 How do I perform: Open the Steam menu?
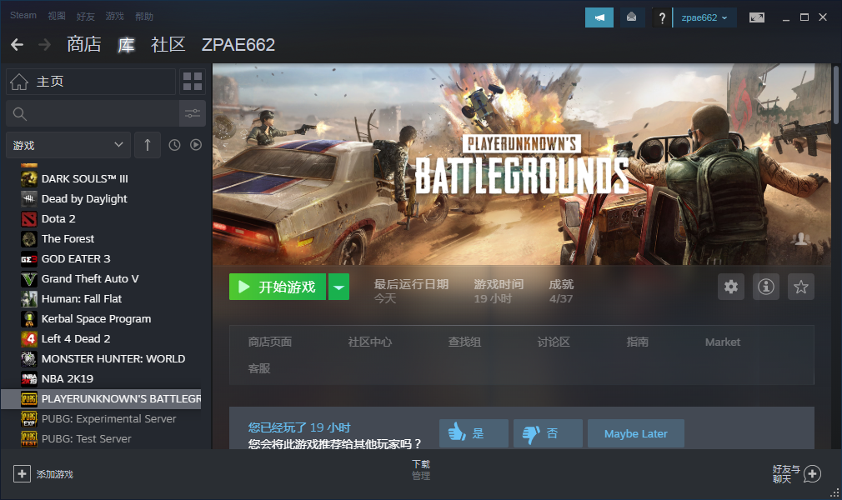point(23,16)
